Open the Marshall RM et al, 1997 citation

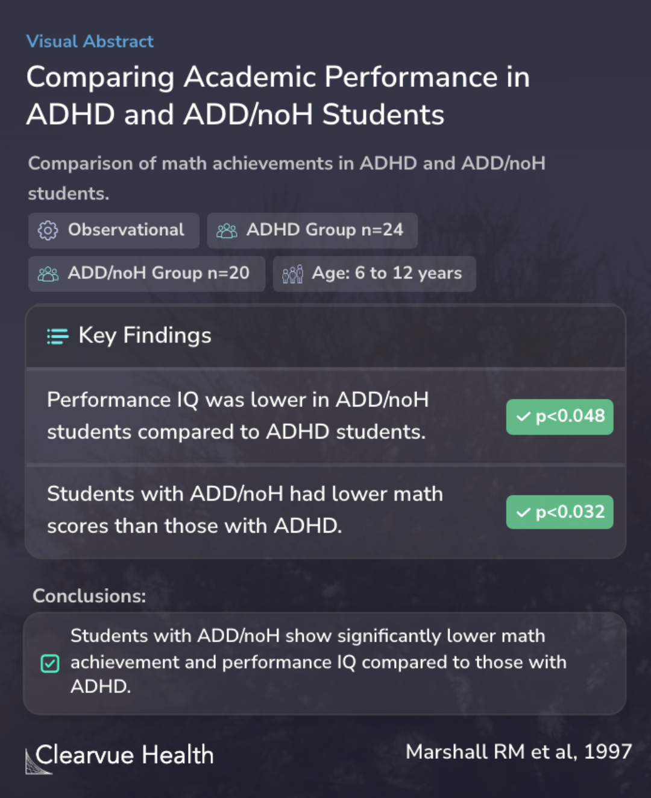(x=518, y=752)
